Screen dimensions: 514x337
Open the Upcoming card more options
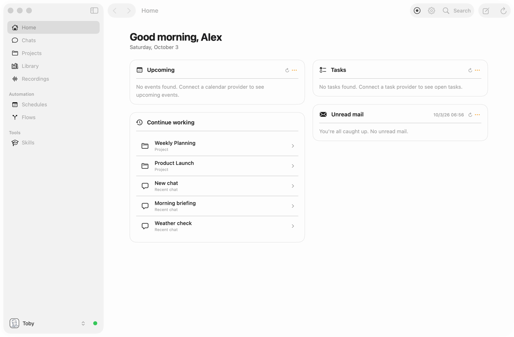pos(294,70)
